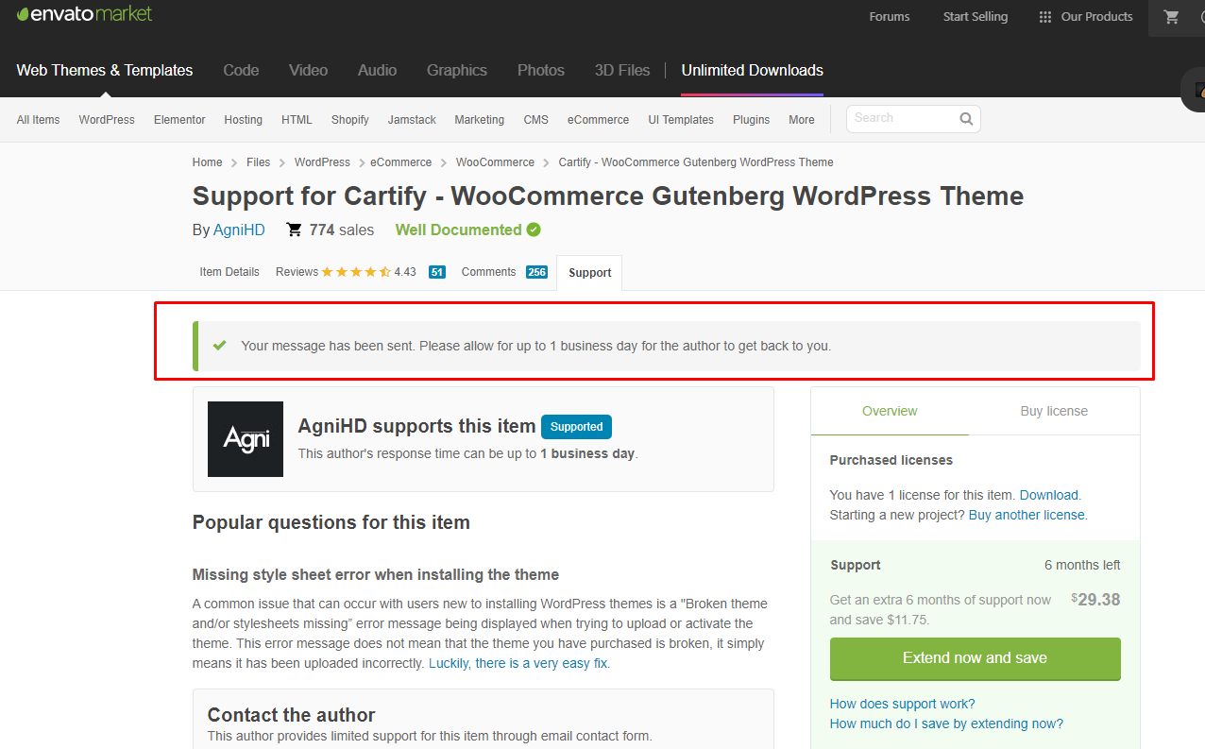1205x749 pixels.
Task: Open Our Products grid menu
Action: pos(1086,17)
